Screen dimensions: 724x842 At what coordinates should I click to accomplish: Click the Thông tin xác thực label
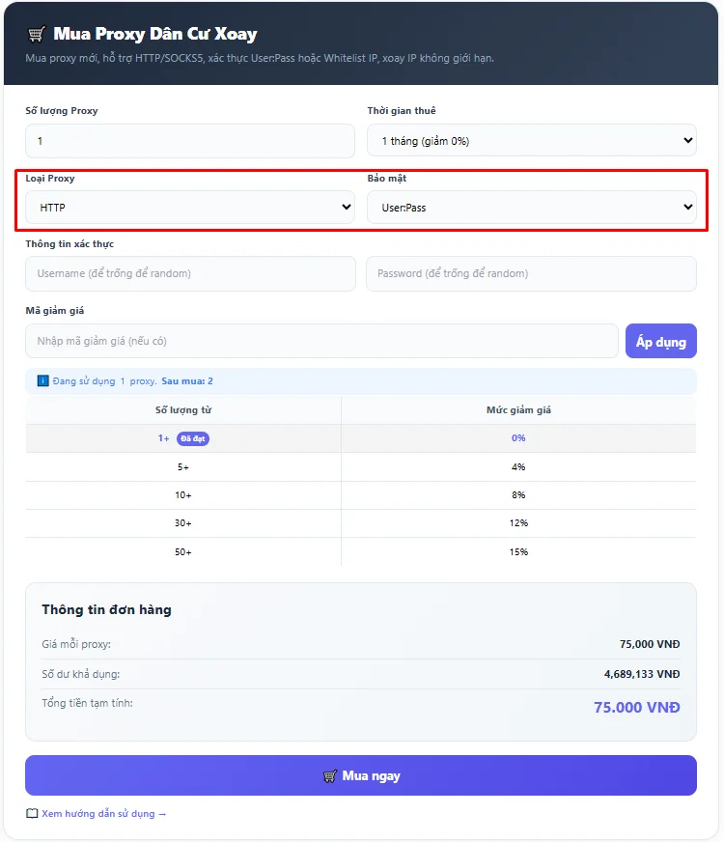click(70, 243)
